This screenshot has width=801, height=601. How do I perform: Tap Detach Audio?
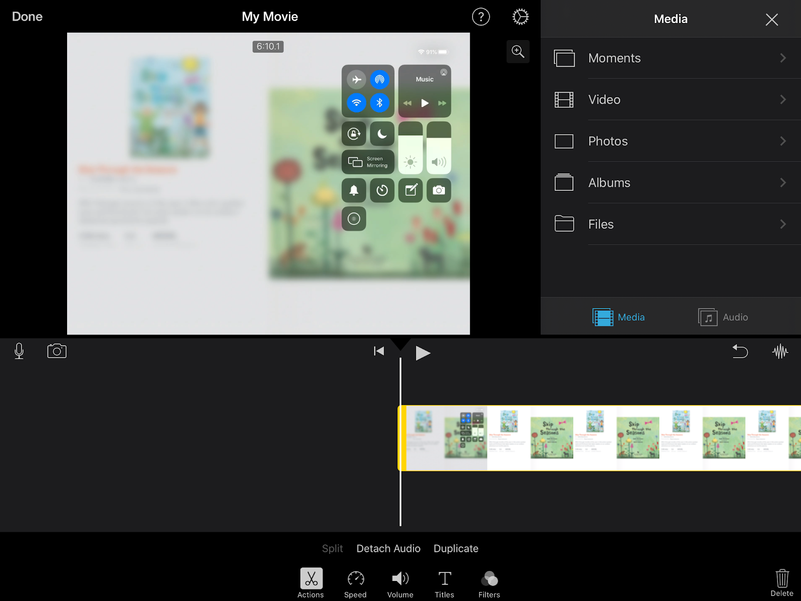coord(388,548)
